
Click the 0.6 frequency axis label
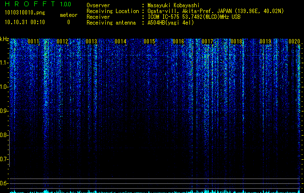4,183
